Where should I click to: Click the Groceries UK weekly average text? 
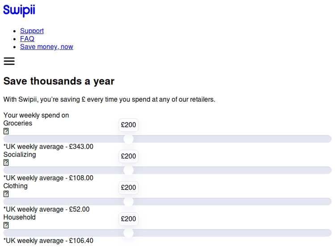pyautogui.click(x=48, y=147)
